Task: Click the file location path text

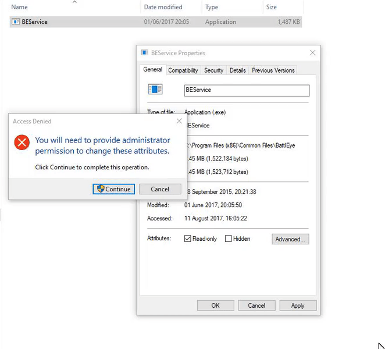Action: pyautogui.click(x=241, y=145)
